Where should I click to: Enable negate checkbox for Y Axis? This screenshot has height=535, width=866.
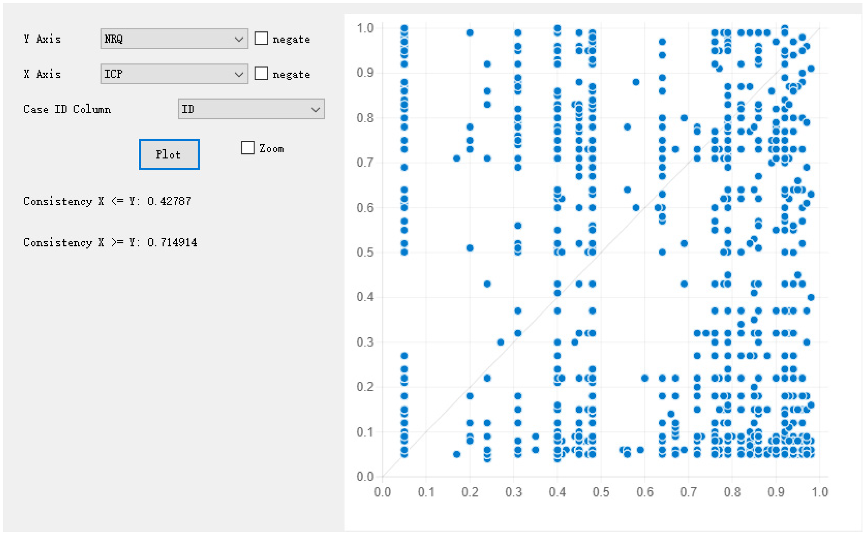(x=261, y=38)
